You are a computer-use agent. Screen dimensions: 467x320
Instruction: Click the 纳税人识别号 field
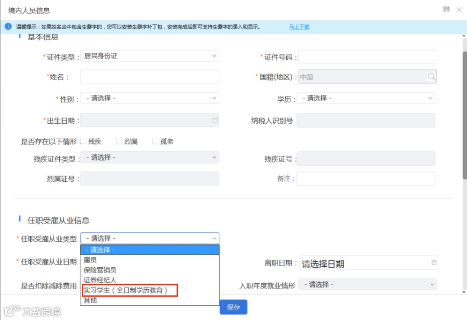click(x=366, y=120)
